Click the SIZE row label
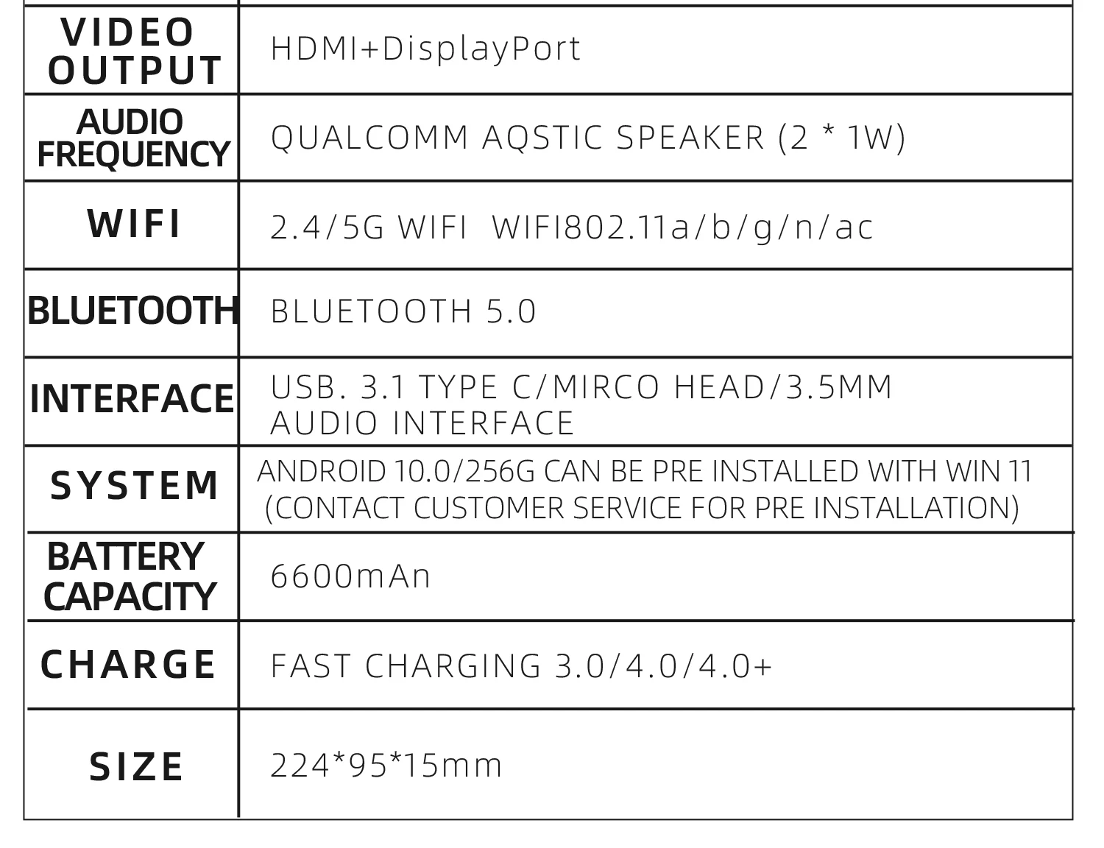This screenshot has width=1104, height=848. click(x=136, y=767)
